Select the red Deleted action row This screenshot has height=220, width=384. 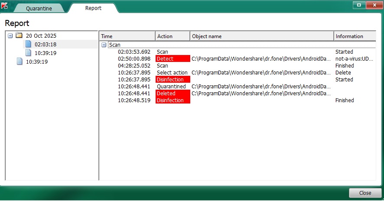pos(172,93)
